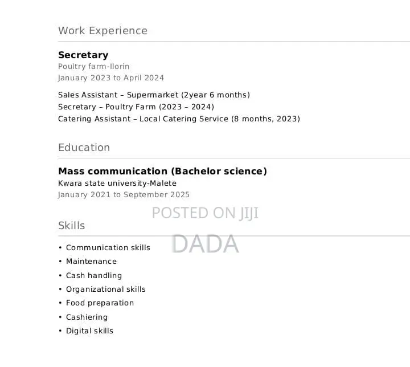Viewport: 410px width, 367px height.
Task: Click Kwara state university-Malete text
Action: tap(117, 183)
